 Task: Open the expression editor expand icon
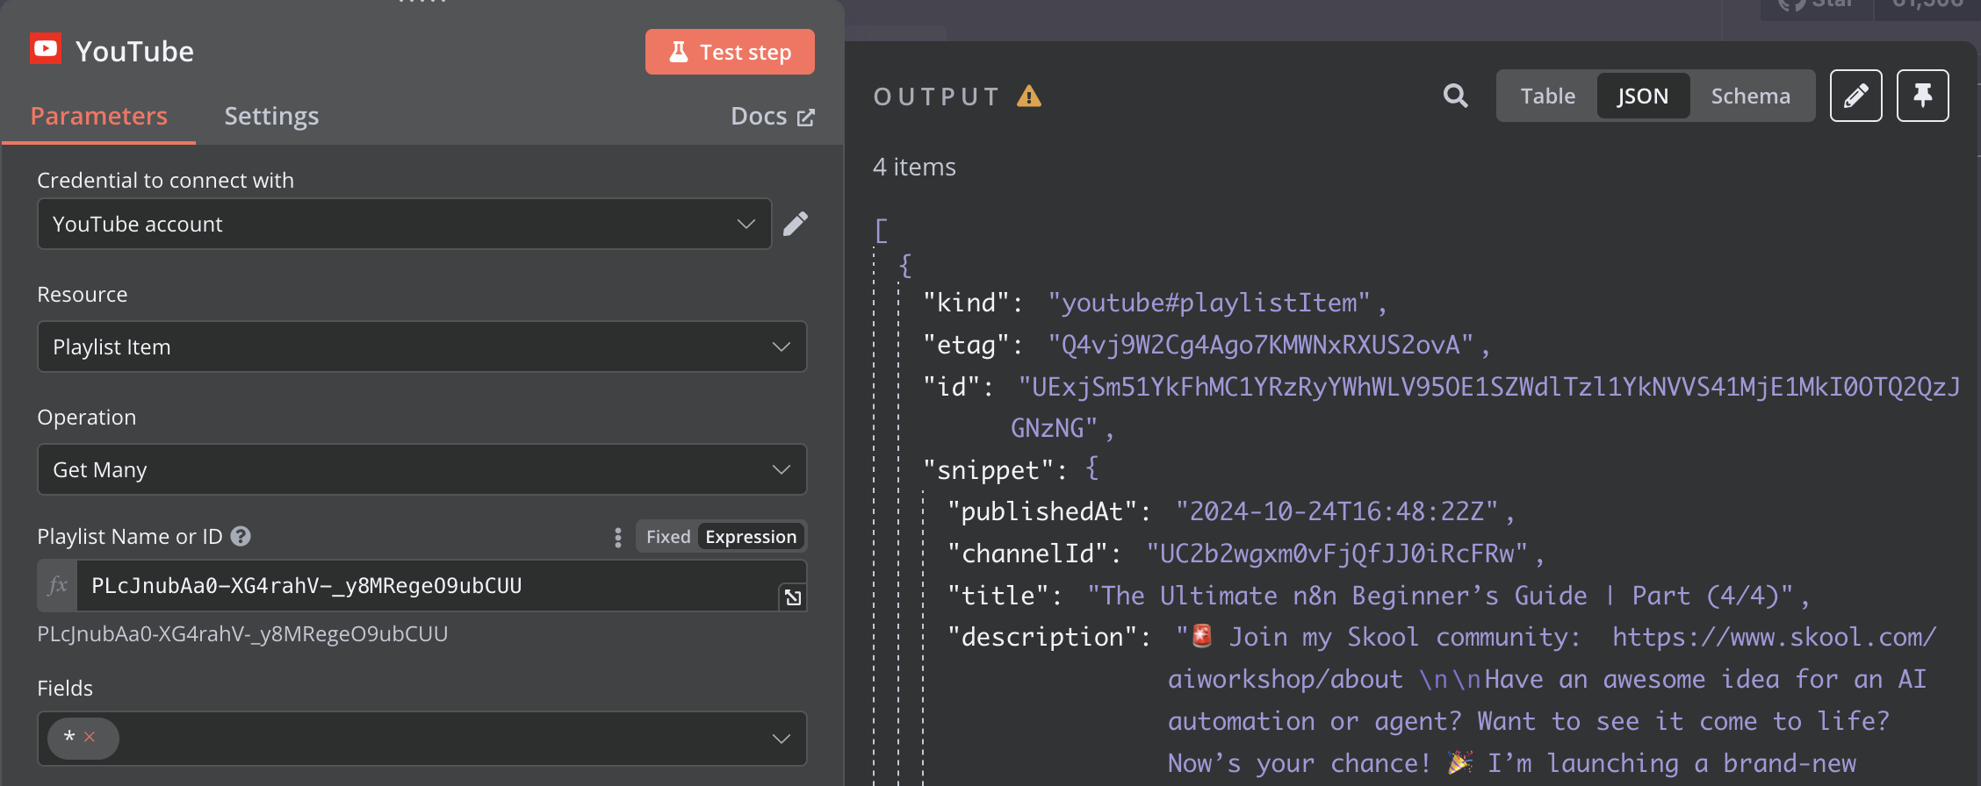coord(793,597)
